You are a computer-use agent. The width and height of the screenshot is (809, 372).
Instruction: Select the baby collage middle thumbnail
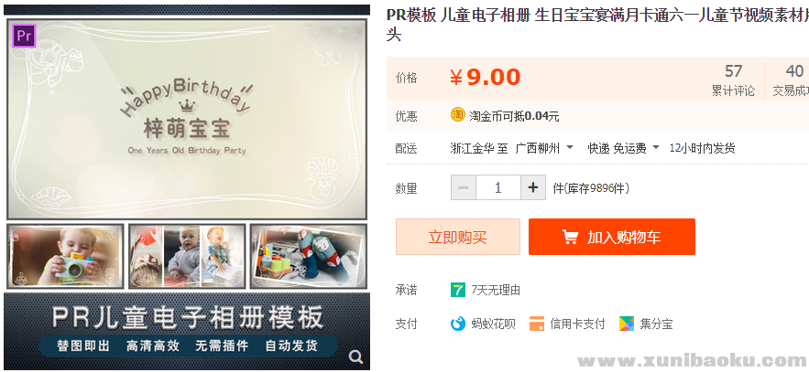(187, 256)
